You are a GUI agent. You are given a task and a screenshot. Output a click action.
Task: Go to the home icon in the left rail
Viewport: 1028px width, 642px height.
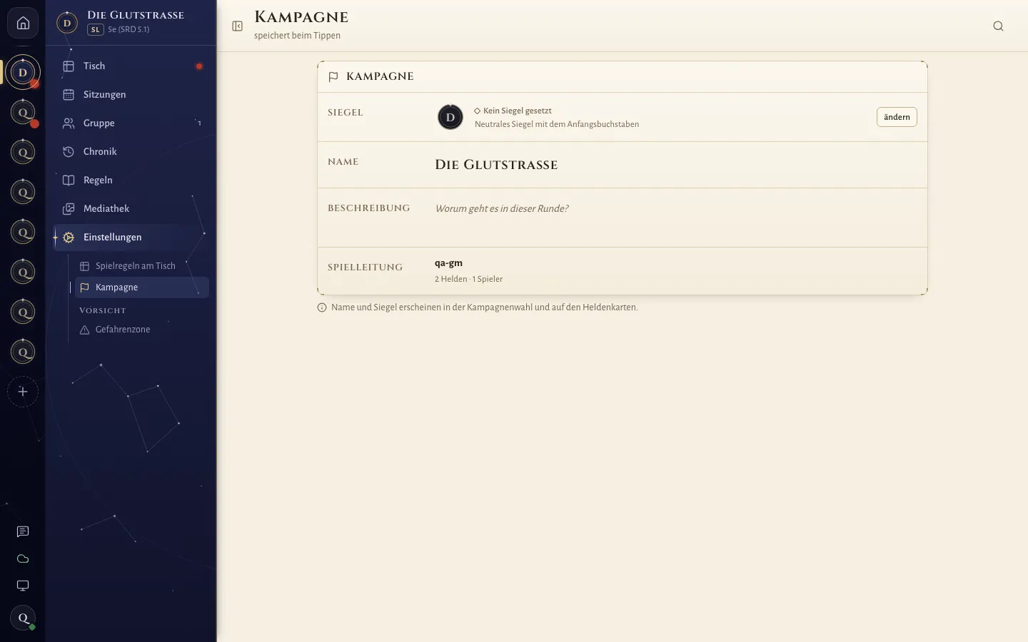coord(23,24)
